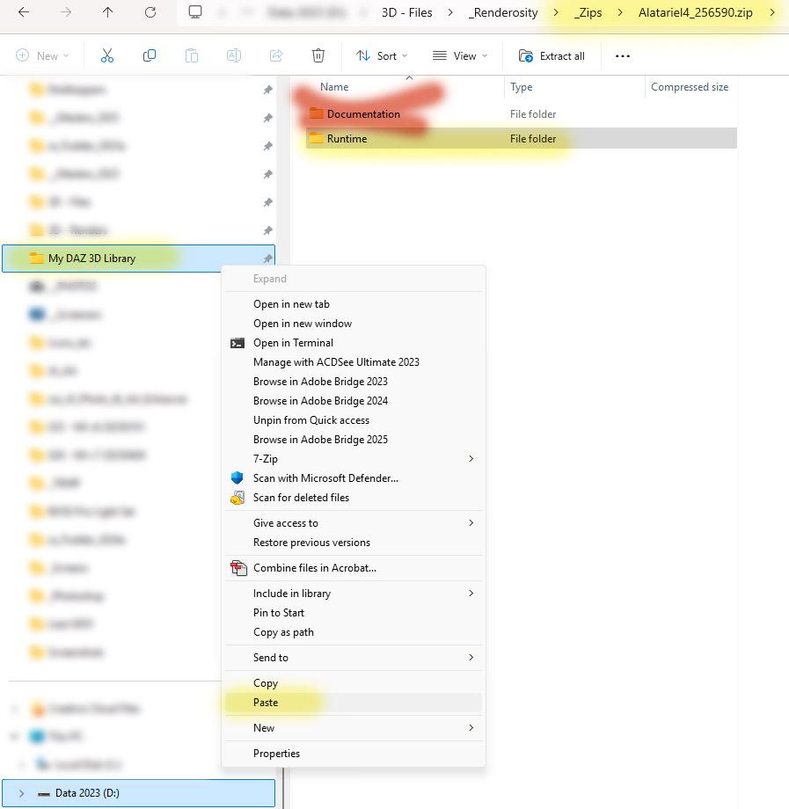789x809 pixels.
Task: Click the _Zips breadcrumb
Action: (x=588, y=12)
